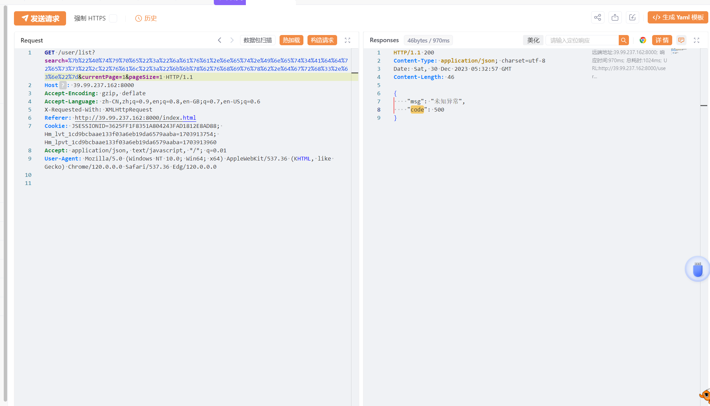Click the question mark badge beside Host
Image resolution: width=710 pixels, height=406 pixels.
pyautogui.click(x=63, y=85)
